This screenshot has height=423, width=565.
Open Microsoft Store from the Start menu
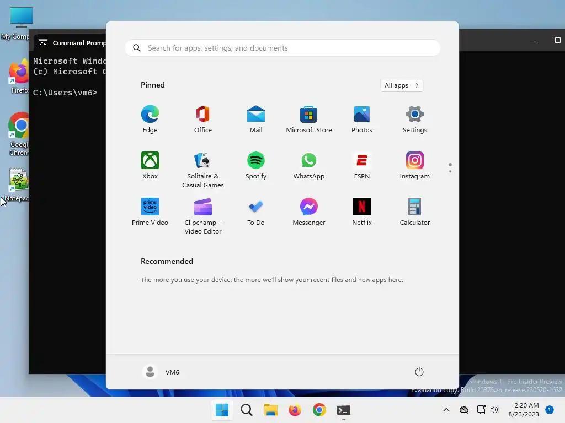(309, 120)
